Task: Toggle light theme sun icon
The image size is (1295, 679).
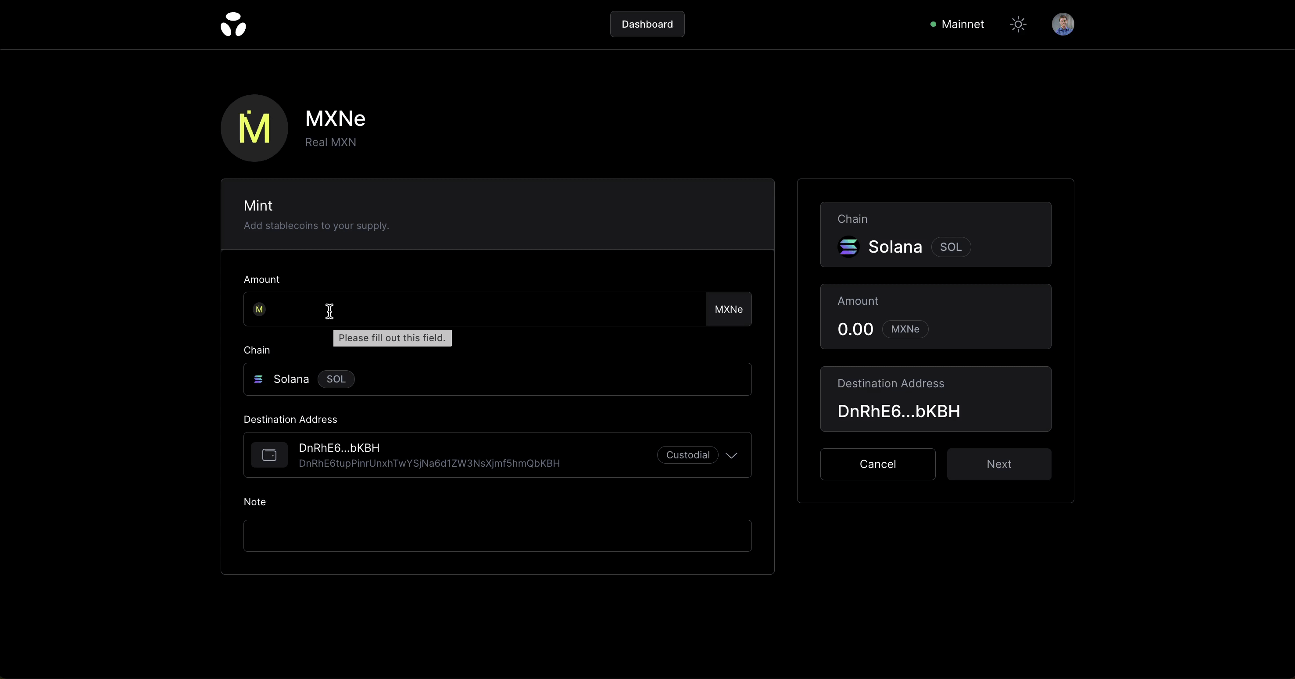Action: [1018, 24]
